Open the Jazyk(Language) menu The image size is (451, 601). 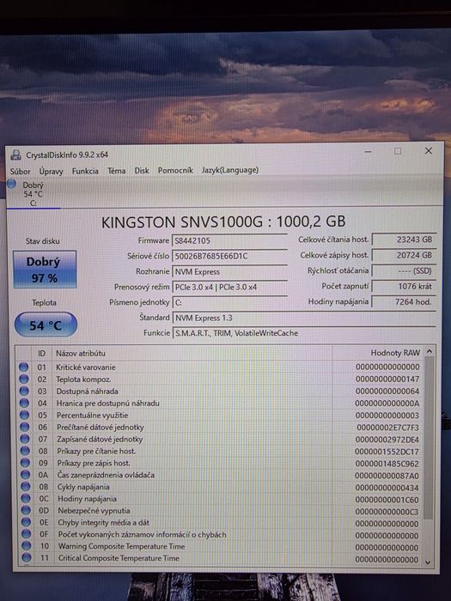point(230,170)
